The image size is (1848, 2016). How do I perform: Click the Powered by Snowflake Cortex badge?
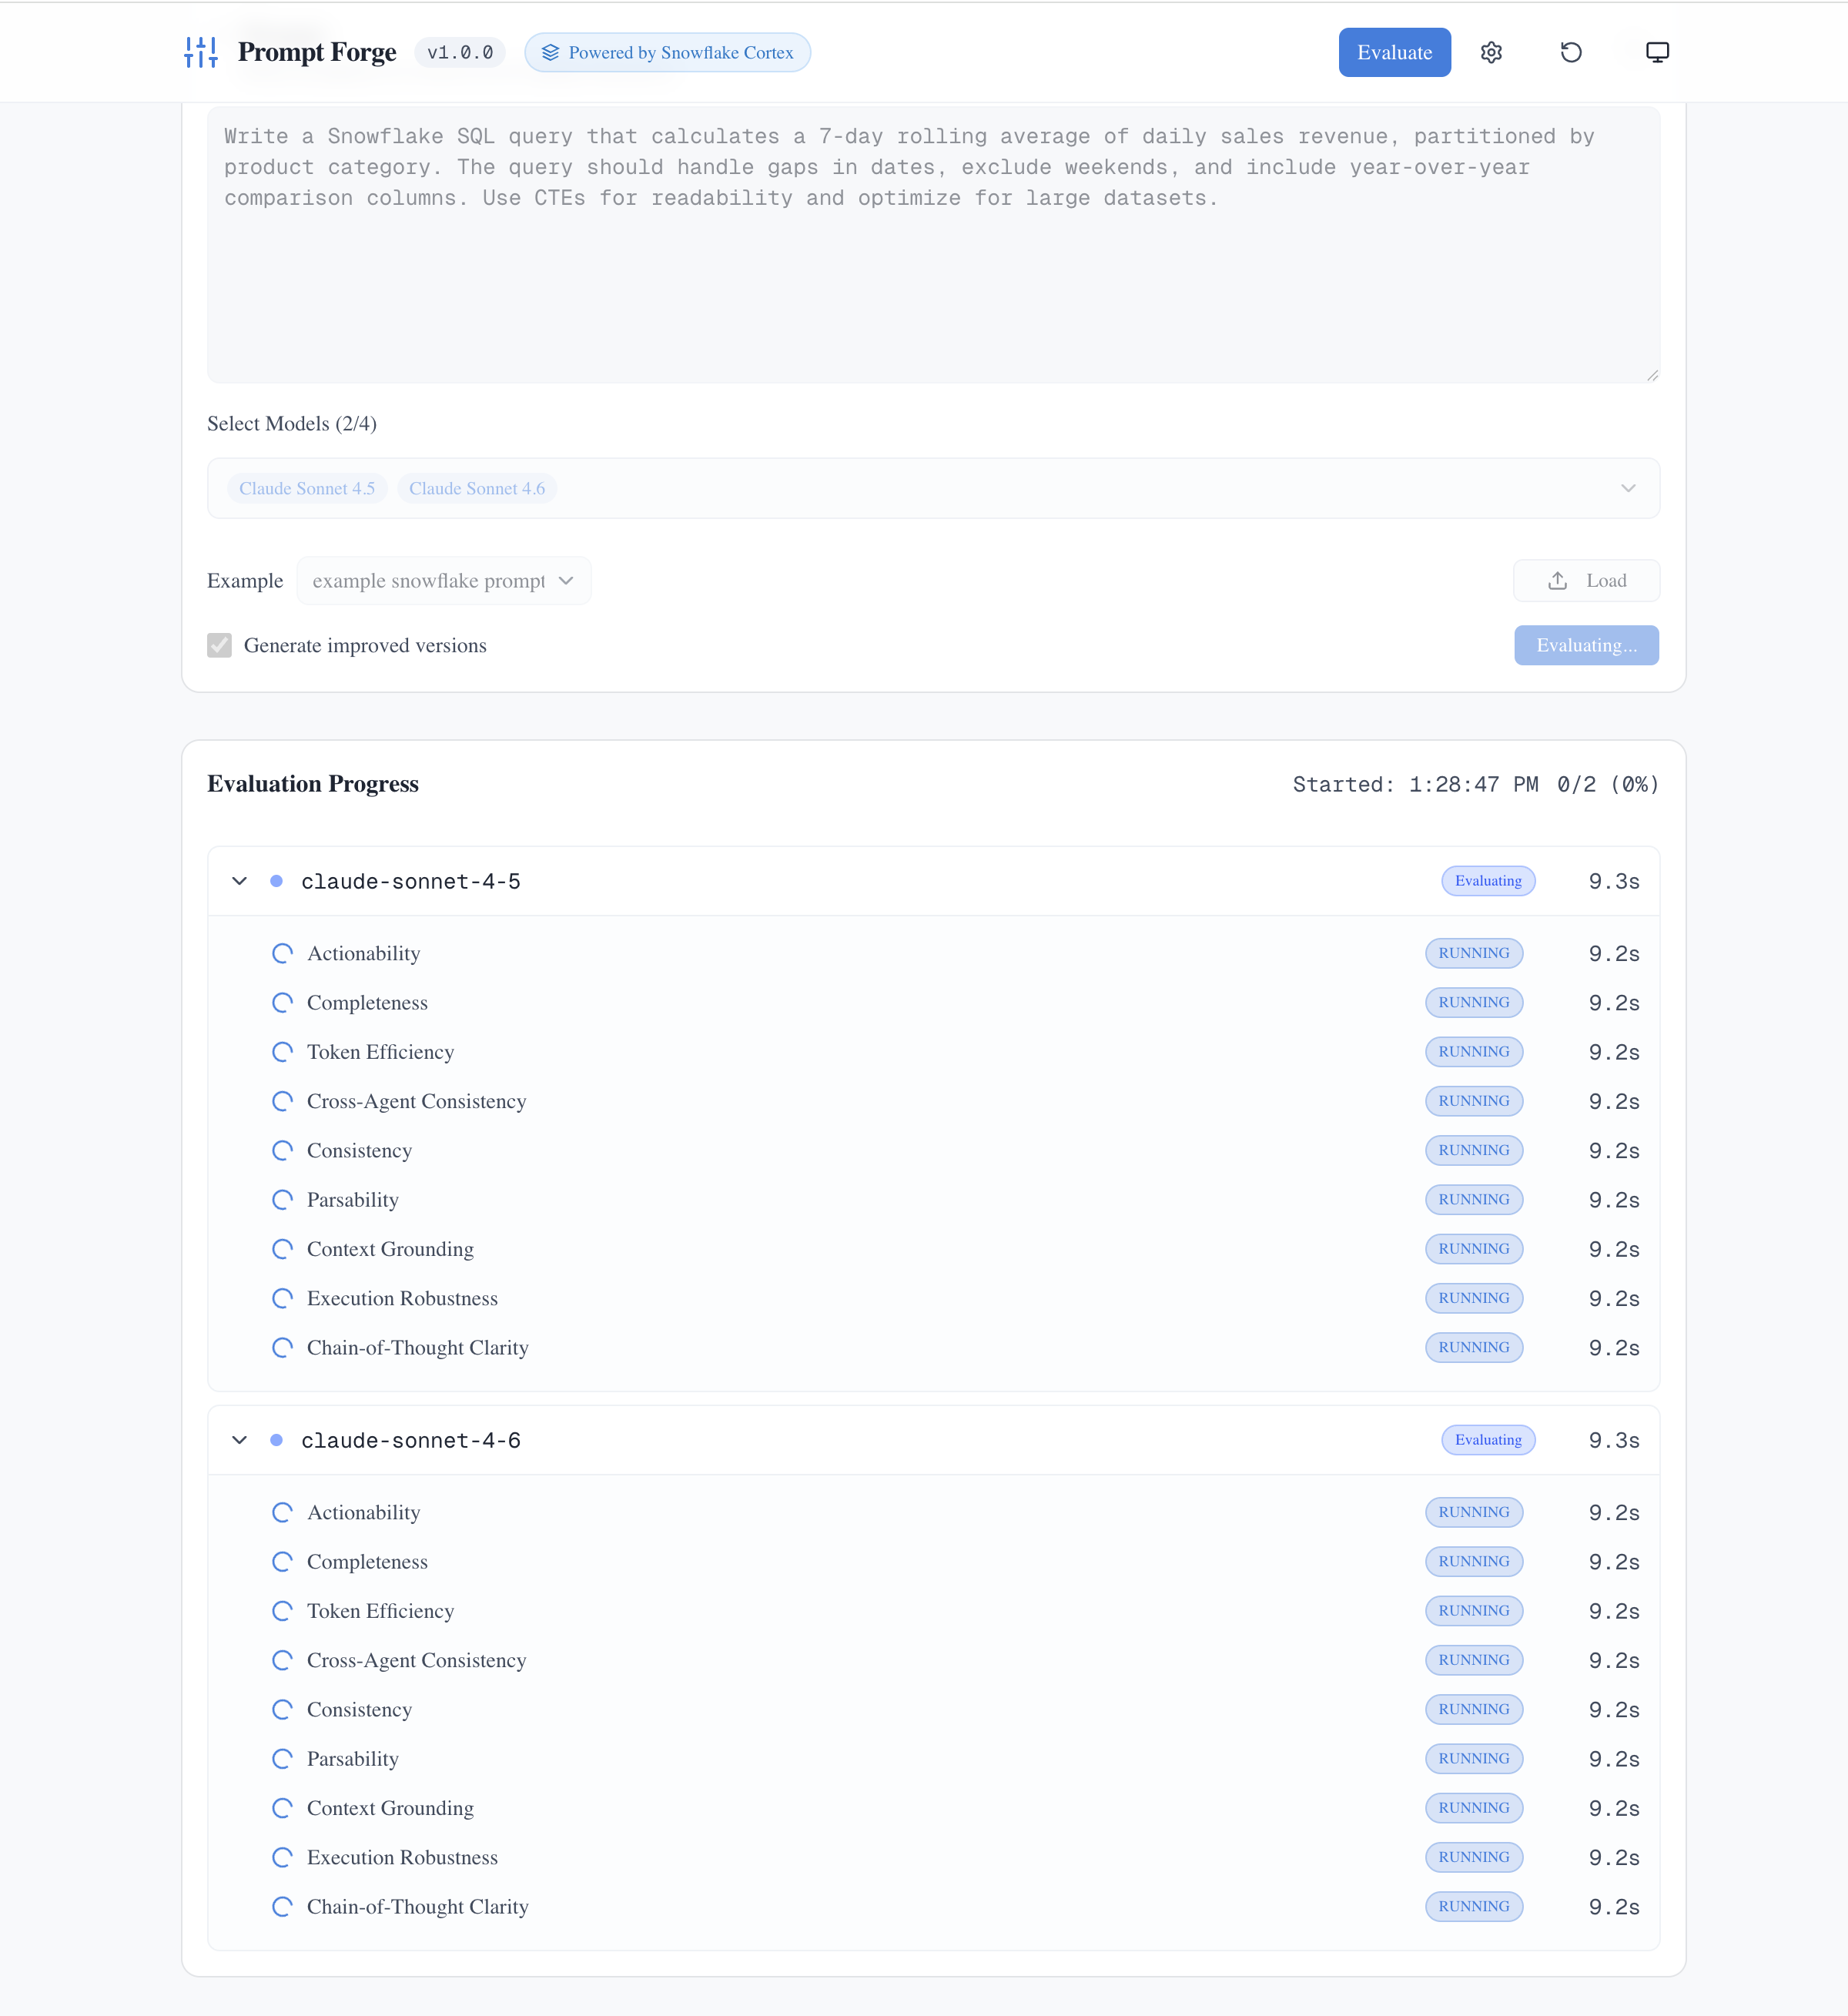point(667,52)
